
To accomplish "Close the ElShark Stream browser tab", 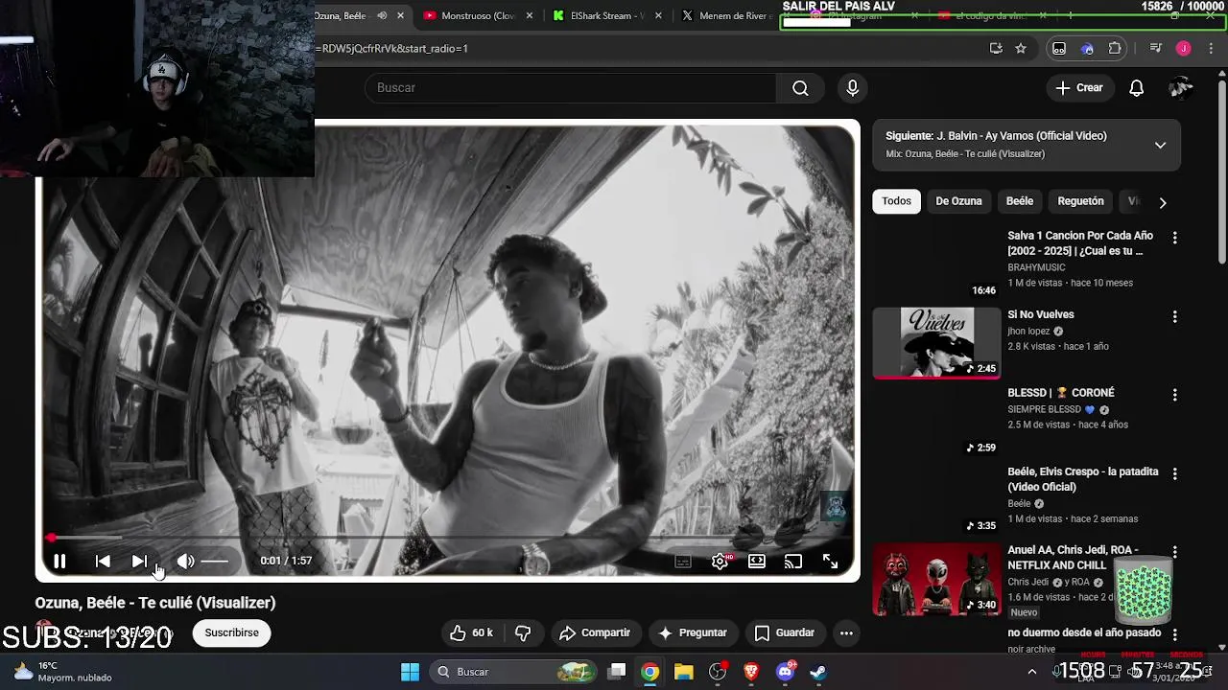I will point(658,15).
